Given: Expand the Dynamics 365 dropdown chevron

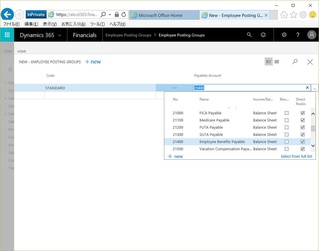Looking at the screenshot, I should tap(60, 35).
